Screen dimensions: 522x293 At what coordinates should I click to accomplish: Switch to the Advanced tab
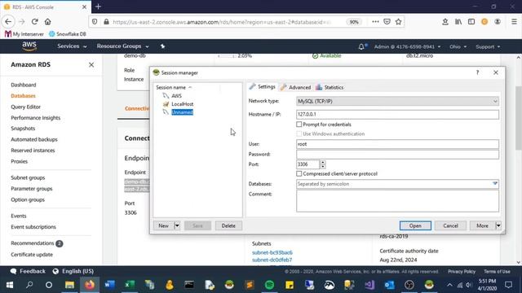[x=295, y=87]
